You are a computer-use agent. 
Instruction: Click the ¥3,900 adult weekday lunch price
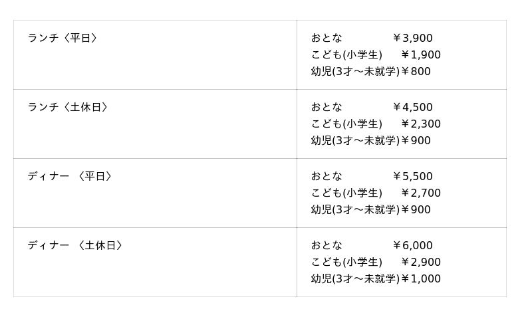pos(412,39)
